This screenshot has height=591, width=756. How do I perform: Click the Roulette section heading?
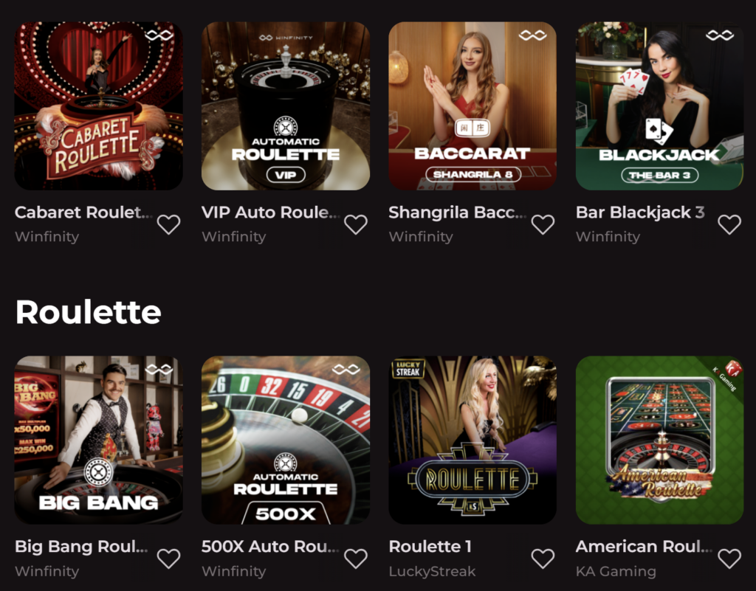[88, 312]
